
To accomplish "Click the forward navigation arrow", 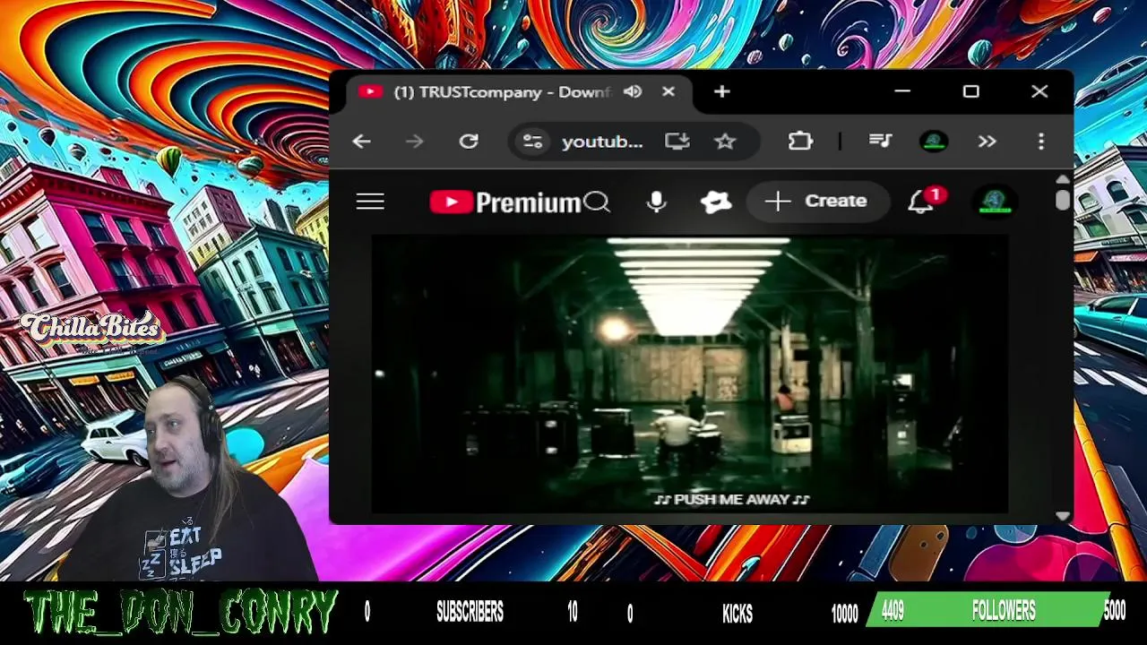I will click(414, 142).
